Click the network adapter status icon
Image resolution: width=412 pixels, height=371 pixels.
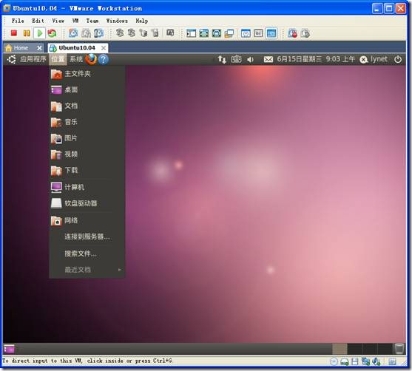click(365, 361)
